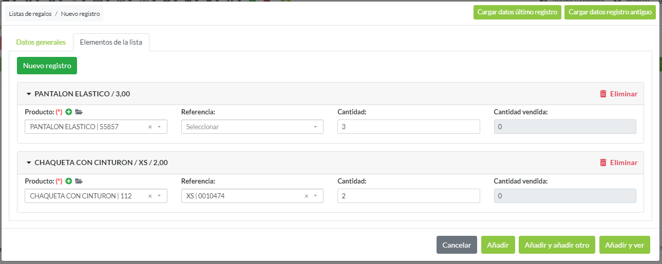
Task: Clear the XS | 0010474 reference selection
Action: (307, 196)
